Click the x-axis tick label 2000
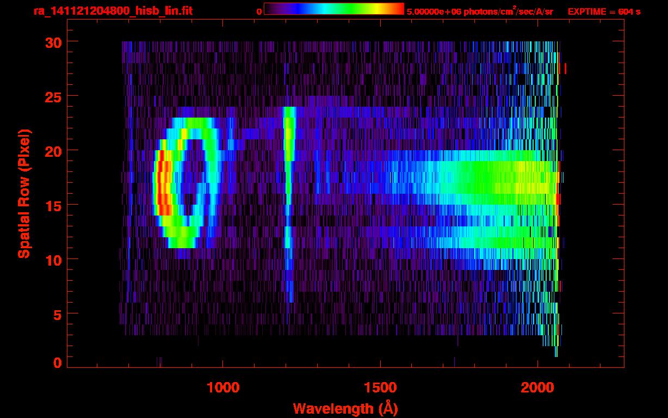 pos(537,387)
